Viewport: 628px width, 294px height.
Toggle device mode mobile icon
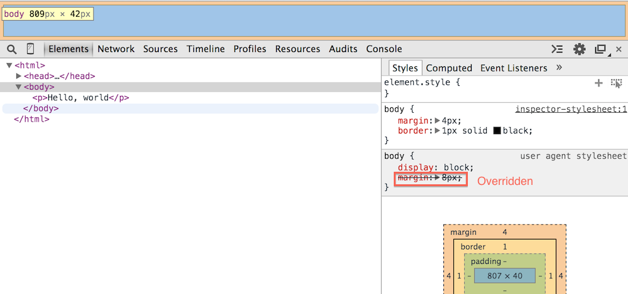[30, 49]
